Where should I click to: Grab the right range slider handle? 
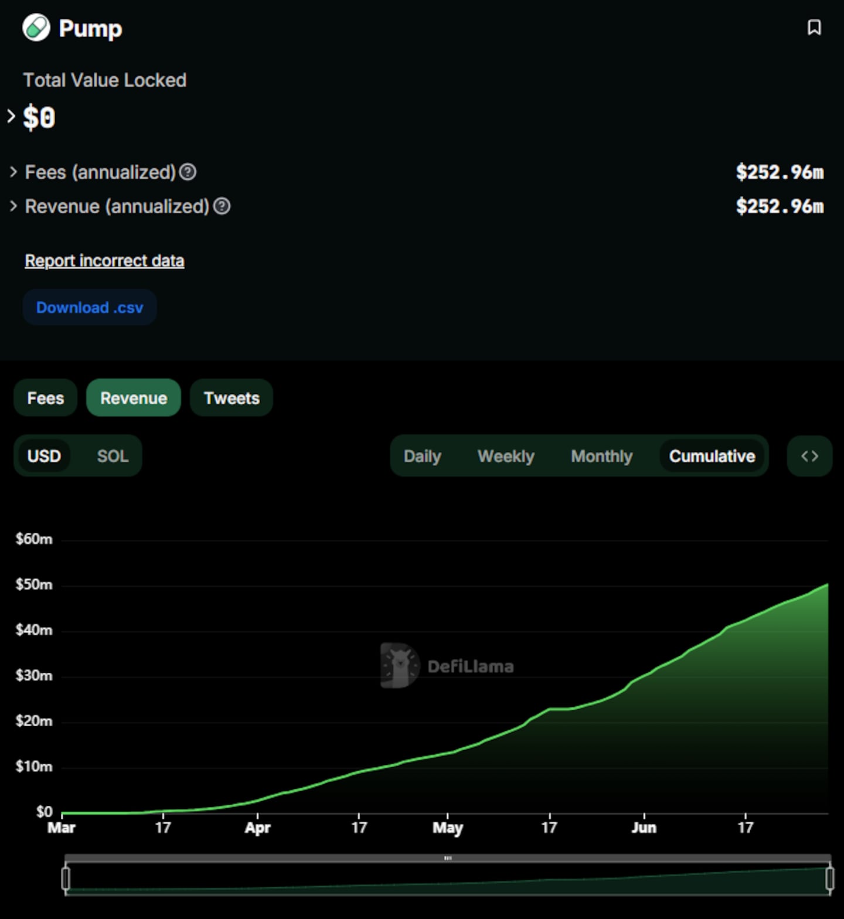pos(830,879)
